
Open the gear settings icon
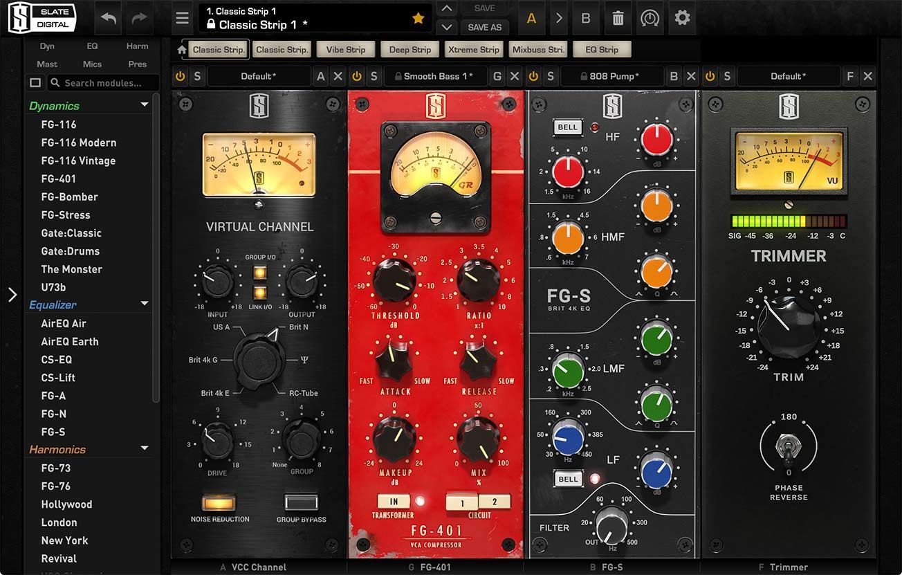(682, 17)
